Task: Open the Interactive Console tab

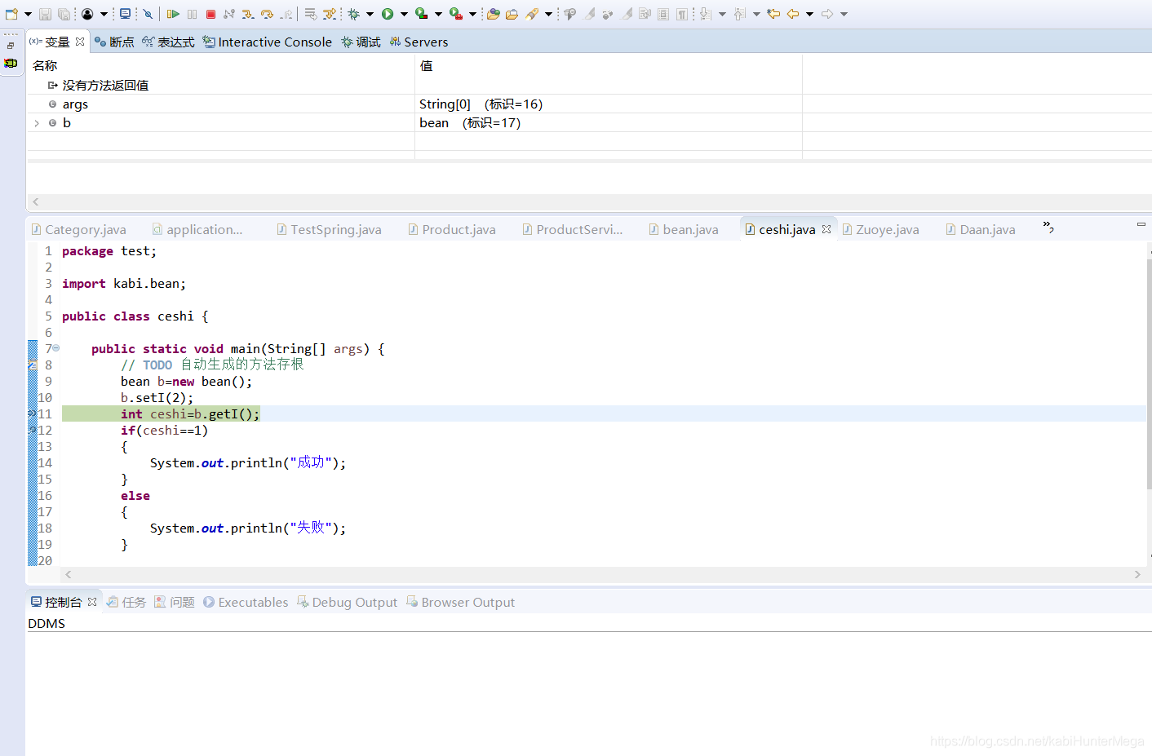Action: [268, 42]
